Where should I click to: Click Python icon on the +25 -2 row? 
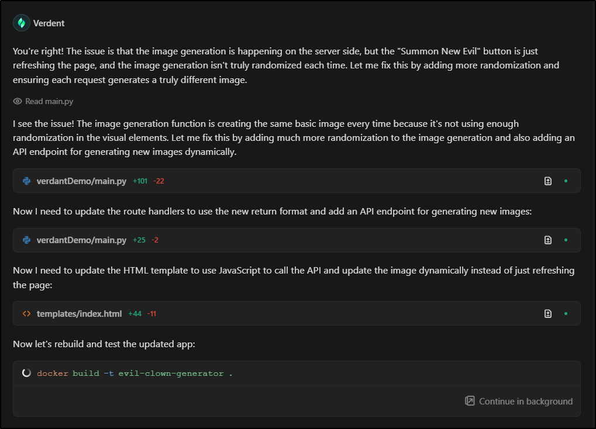[x=26, y=240]
